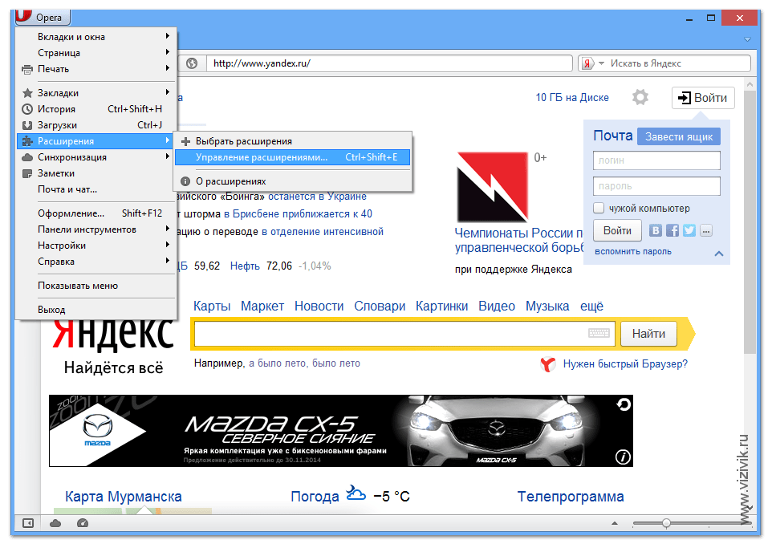The width and height of the screenshot is (772, 548).
Task: Click вспомнить пароль link
Action: [632, 252]
